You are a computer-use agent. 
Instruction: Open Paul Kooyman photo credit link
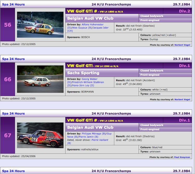pyautogui.click(x=182, y=157)
